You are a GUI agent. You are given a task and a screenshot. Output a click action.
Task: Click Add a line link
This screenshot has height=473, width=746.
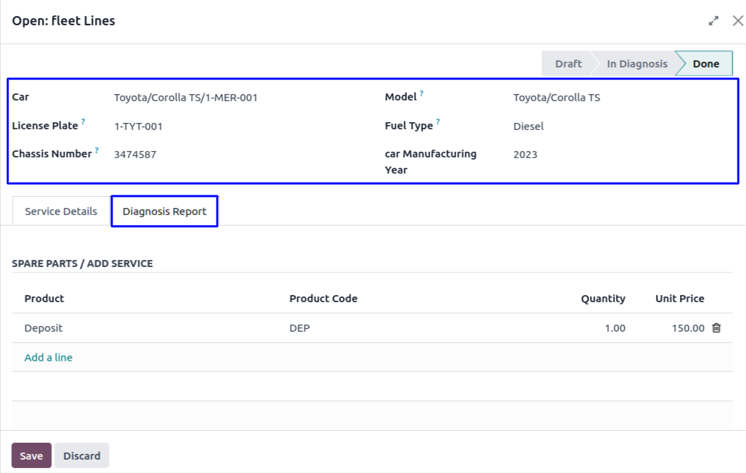[x=49, y=358]
